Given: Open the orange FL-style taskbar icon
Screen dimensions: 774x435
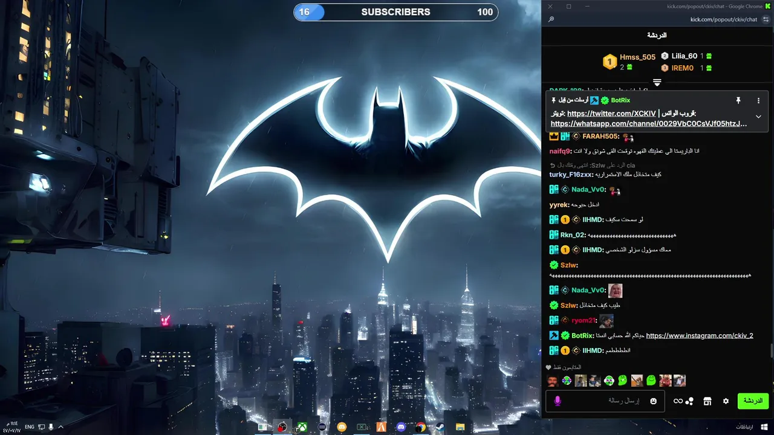Looking at the screenshot, I should (381, 427).
